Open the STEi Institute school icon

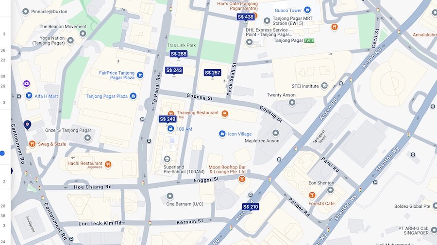click(324, 86)
